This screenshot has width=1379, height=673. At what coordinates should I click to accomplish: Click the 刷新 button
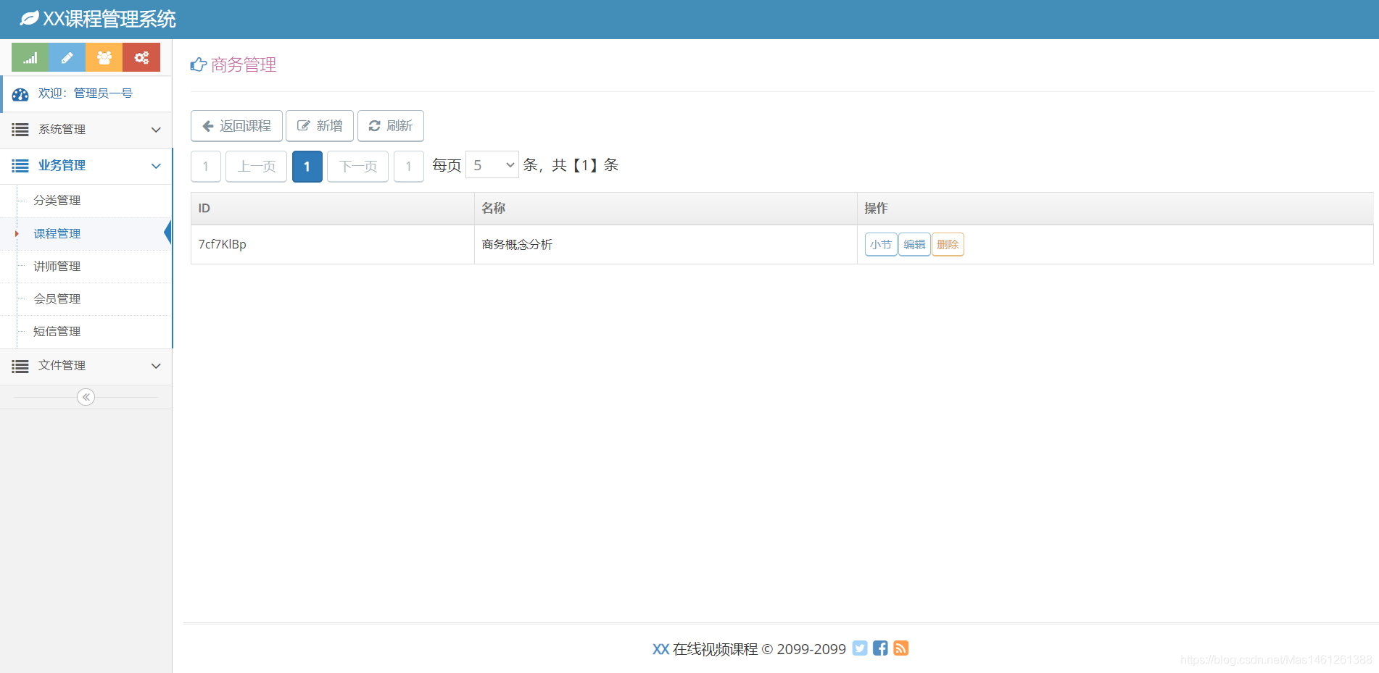(391, 126)
